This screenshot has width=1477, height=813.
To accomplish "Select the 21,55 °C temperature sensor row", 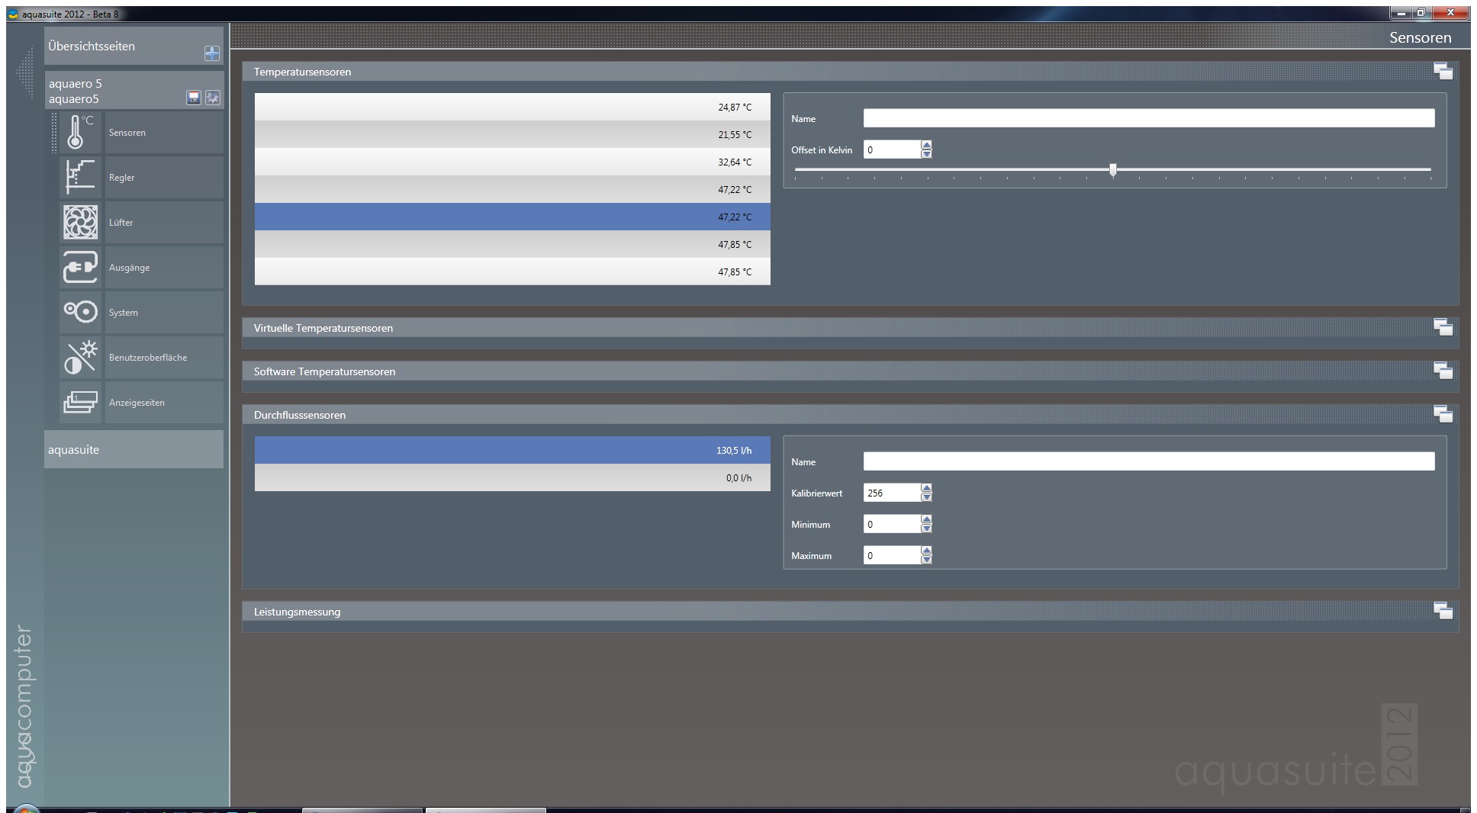I will point(513,134).
